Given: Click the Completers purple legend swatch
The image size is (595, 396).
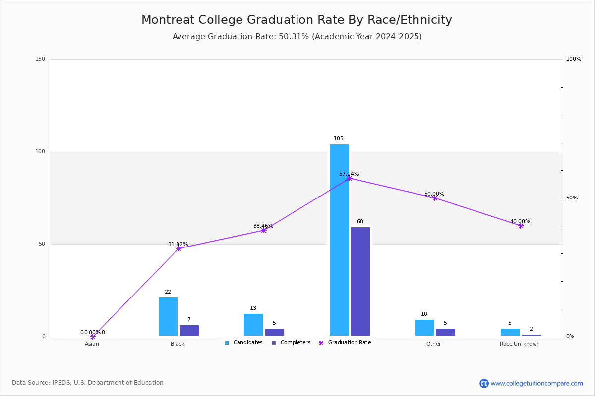Looking at the screenshot, I should point(274,343).
